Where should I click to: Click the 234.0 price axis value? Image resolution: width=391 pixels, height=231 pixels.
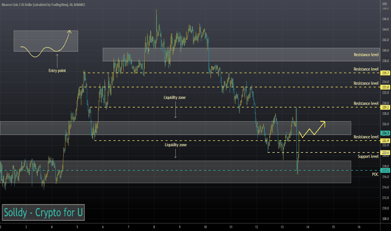[385, 82]
